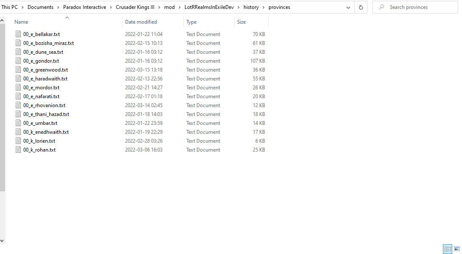Click the provinces breadcrumb segment
462x254 pixels.
(279, 7)
